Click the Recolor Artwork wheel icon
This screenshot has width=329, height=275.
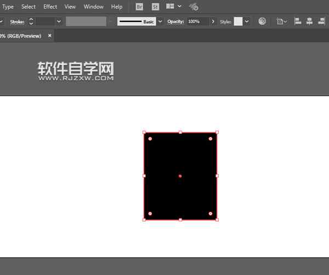tap(262, 21)
